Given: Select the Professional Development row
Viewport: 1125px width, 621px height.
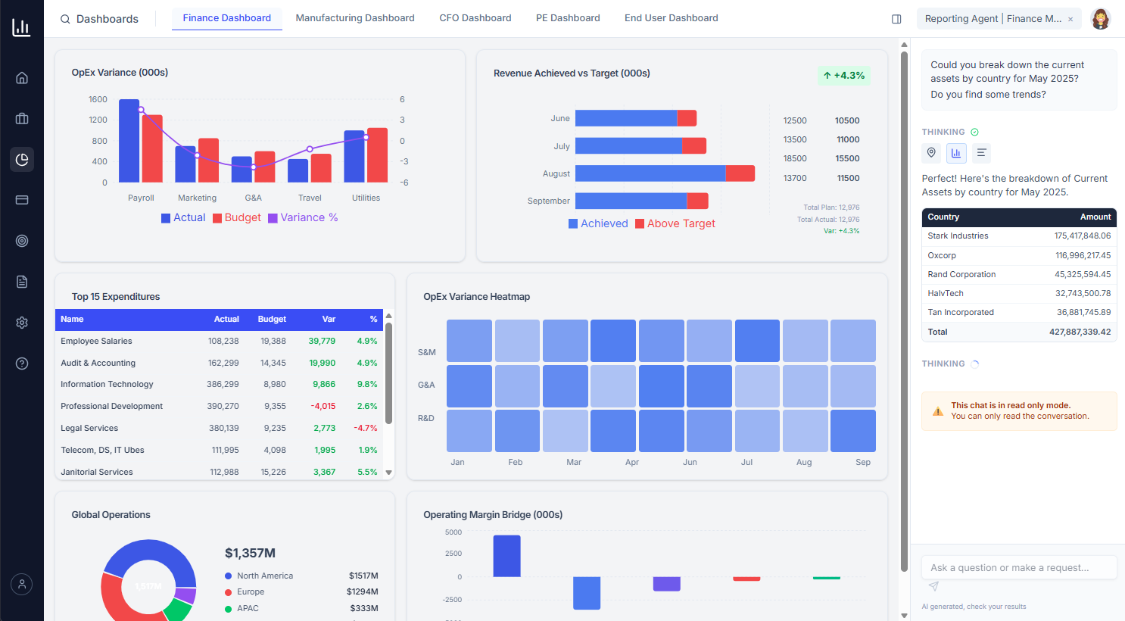Looking at the screenshot, I should [219, 407].
